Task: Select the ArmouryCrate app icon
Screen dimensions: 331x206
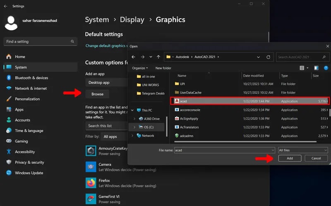Action: click(91, 151)
